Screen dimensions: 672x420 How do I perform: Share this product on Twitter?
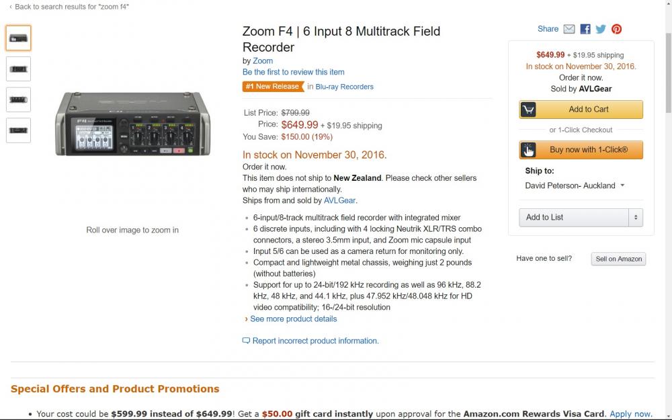pos(601,29)
